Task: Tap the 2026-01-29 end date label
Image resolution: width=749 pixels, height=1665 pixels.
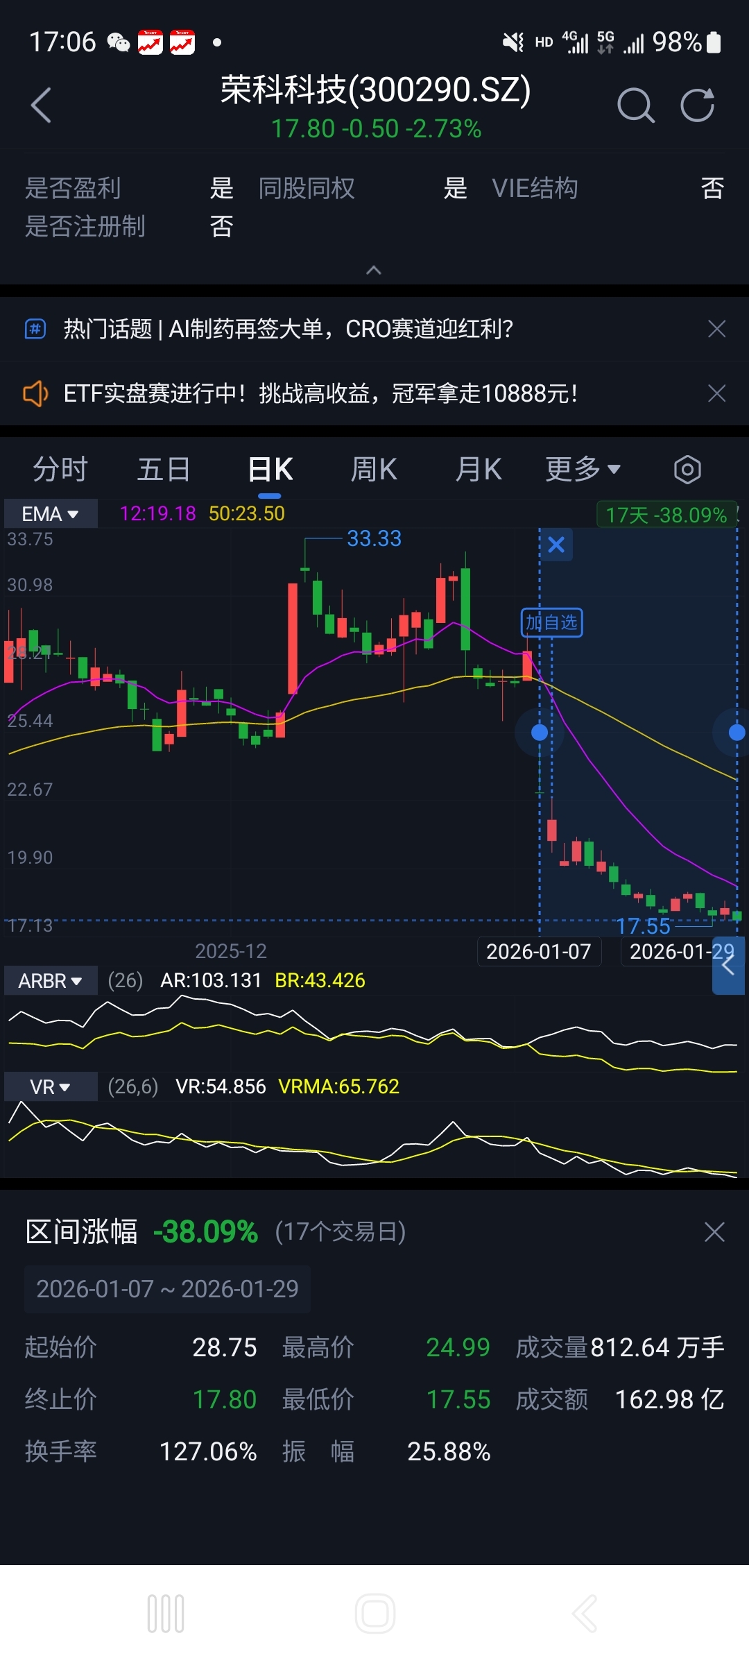Action: [x=681, y=951]
